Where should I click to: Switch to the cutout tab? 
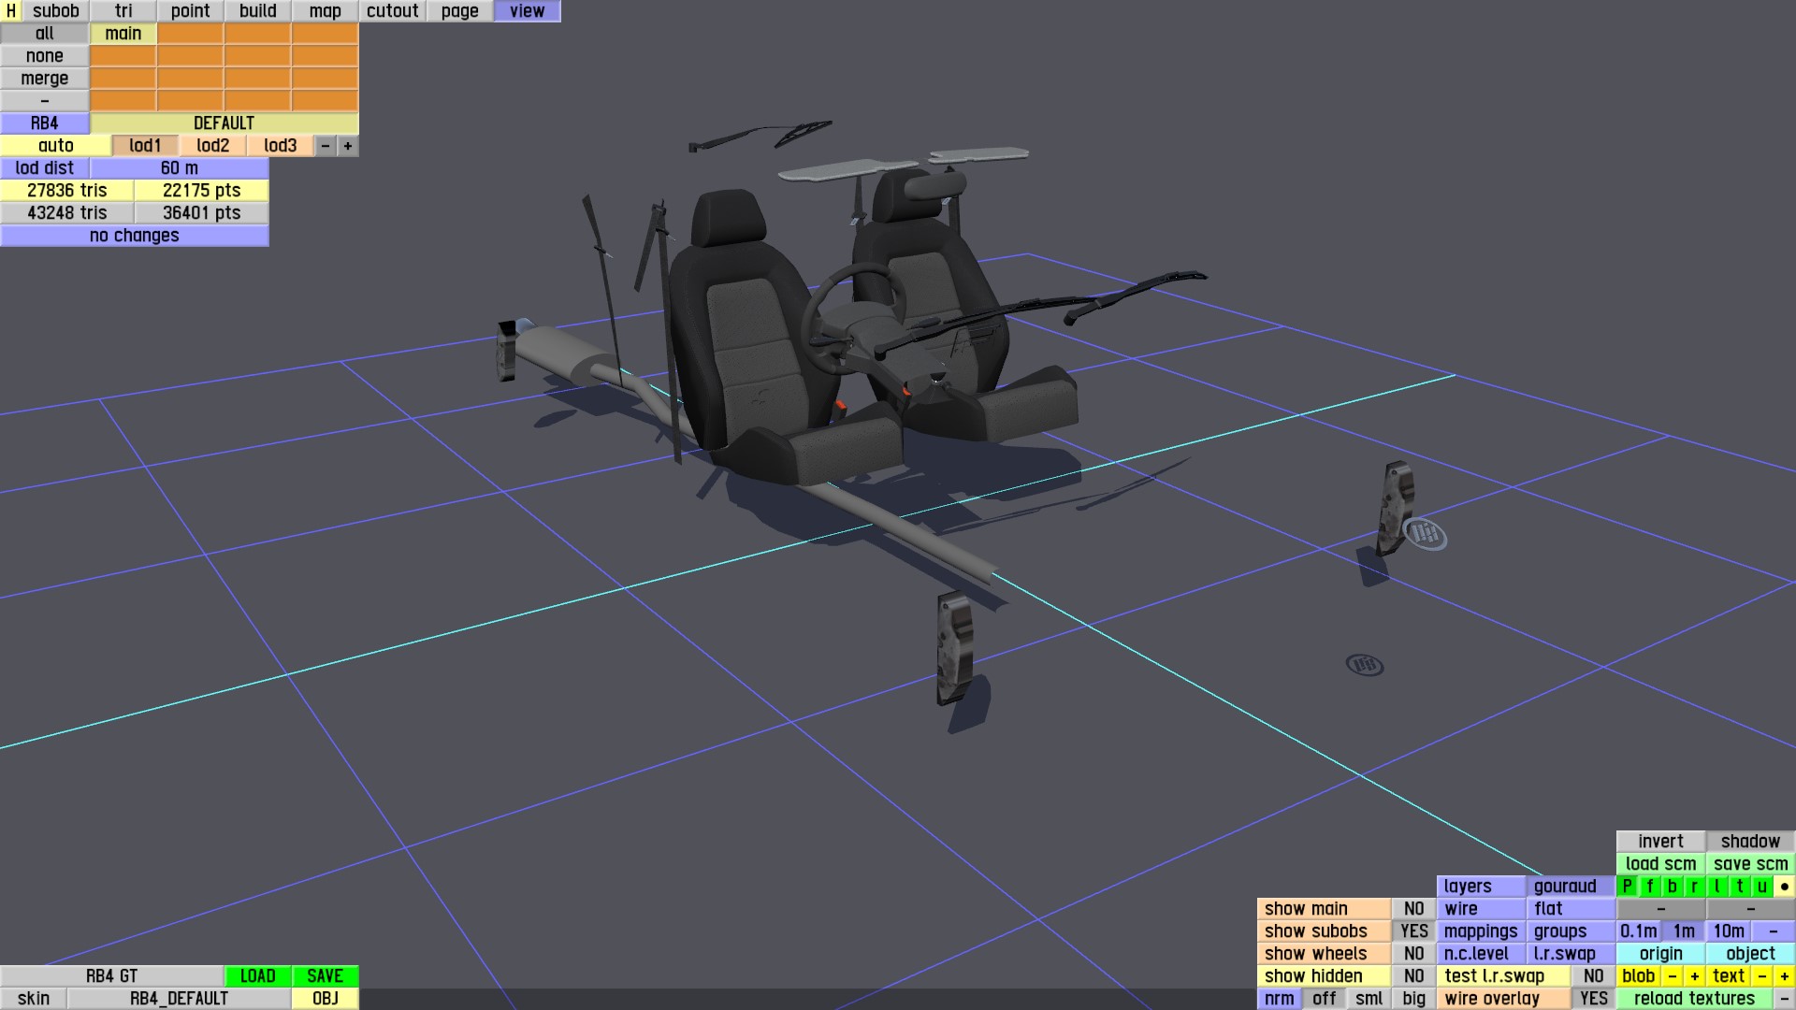[x=392, y=11]
